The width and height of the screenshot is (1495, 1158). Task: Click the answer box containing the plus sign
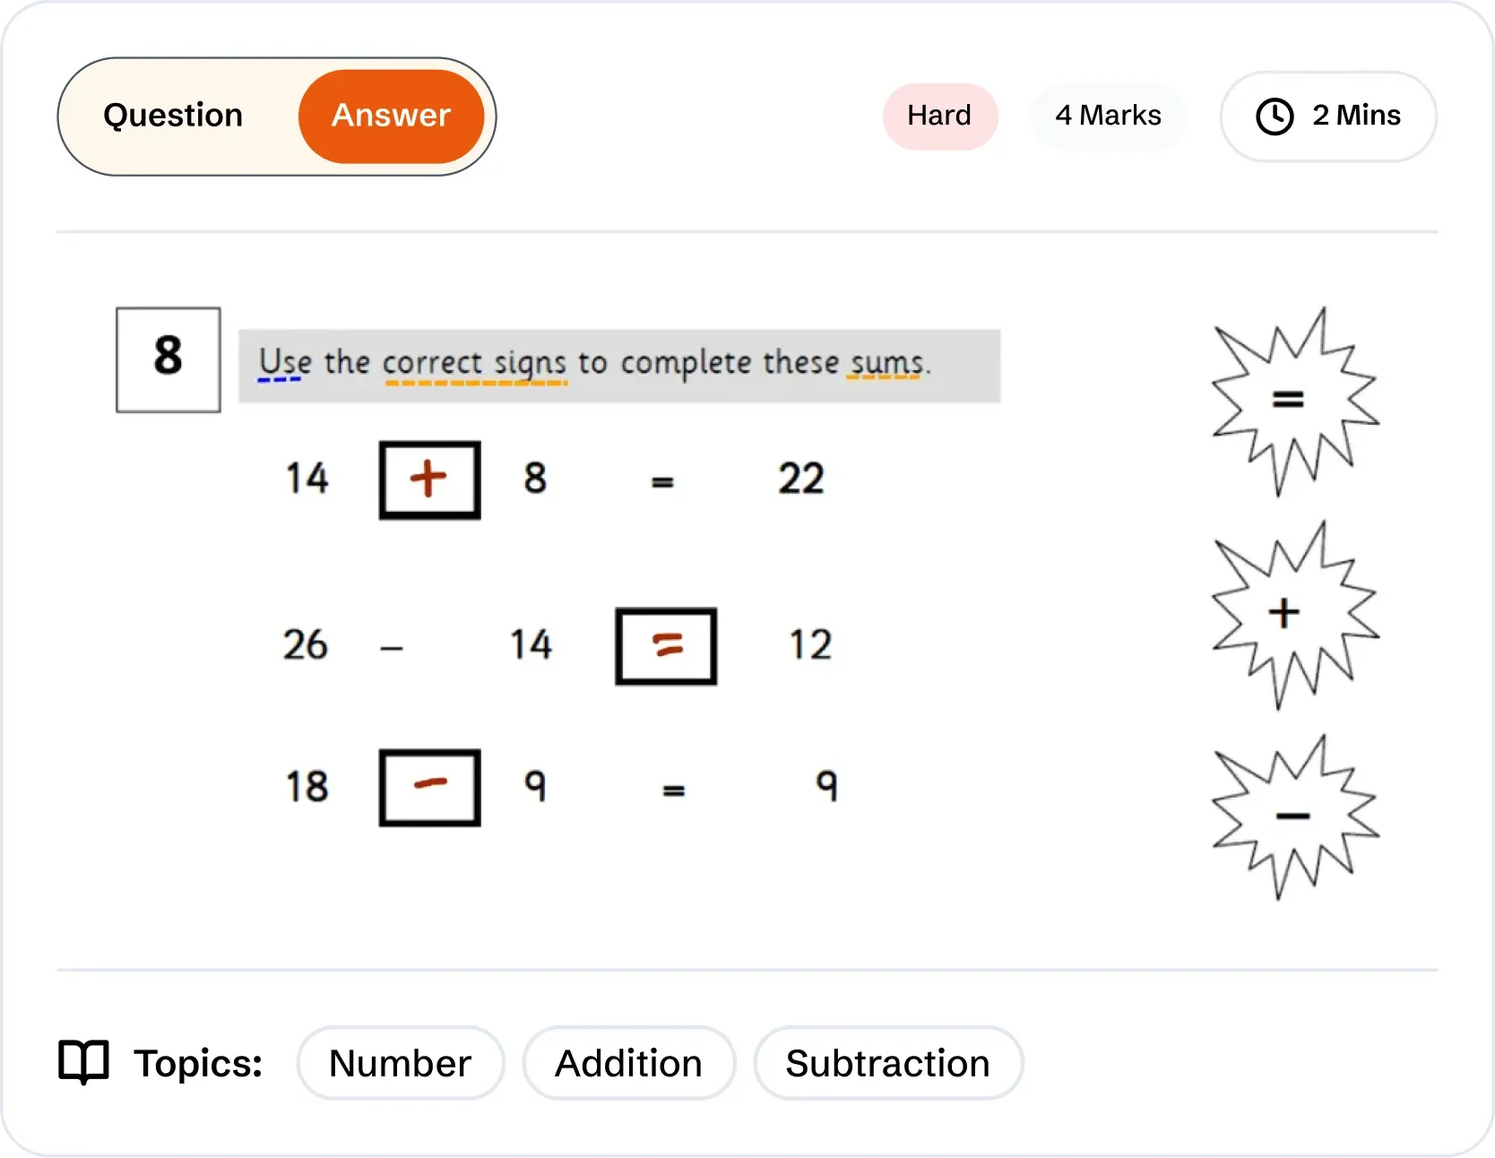point(430,480)
